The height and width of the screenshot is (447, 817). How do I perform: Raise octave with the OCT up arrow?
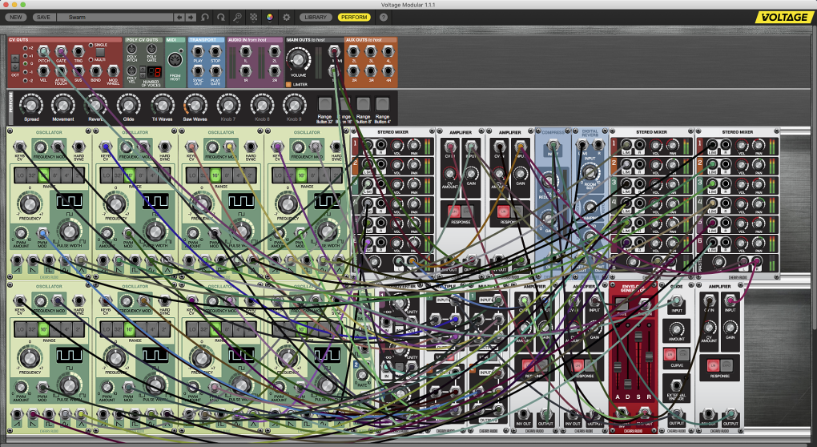pos(15,58)
